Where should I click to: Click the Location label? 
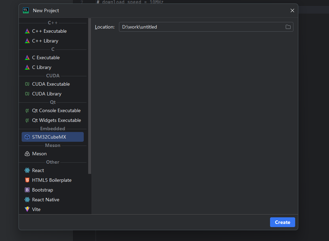105,27
